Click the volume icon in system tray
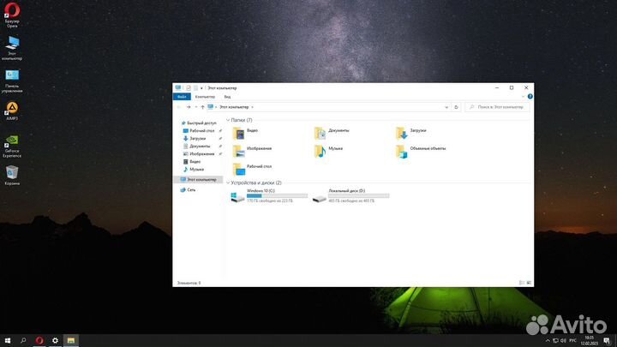Viewport: 617px width, 347px height. coord(564,341)
